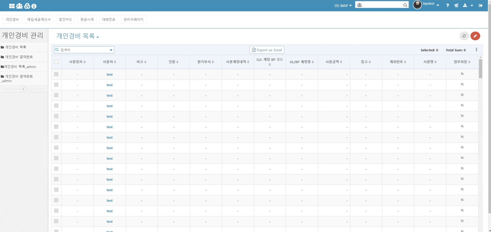Click the magnifier icon in top search
Screen dimensions: 491x232
pos(405,5)
